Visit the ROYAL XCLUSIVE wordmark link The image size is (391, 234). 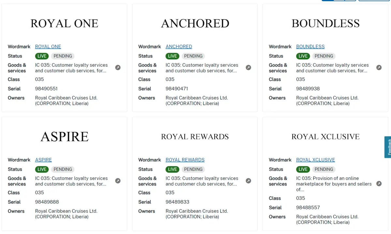pos(315,160)
